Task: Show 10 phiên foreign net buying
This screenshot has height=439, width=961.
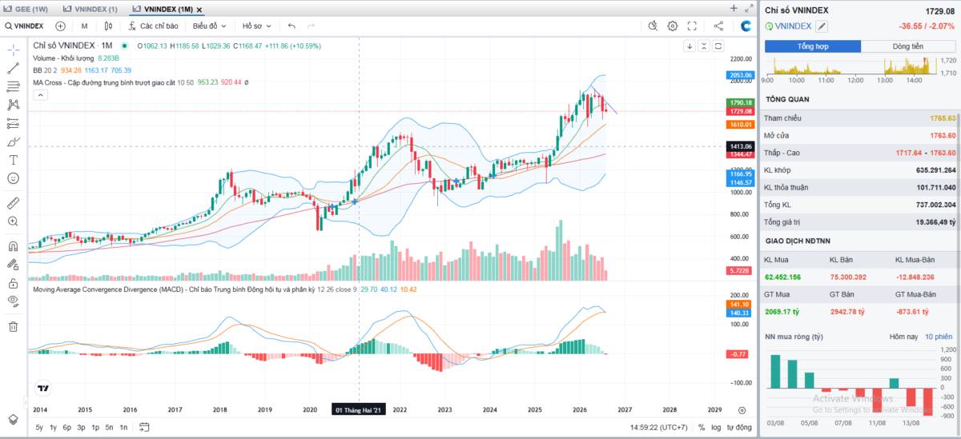Action: click(939, 337)
